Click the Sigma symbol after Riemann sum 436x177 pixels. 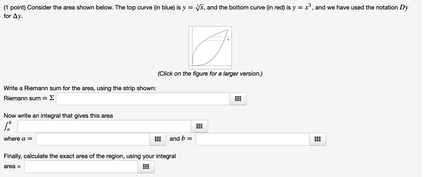click(52, 98)
